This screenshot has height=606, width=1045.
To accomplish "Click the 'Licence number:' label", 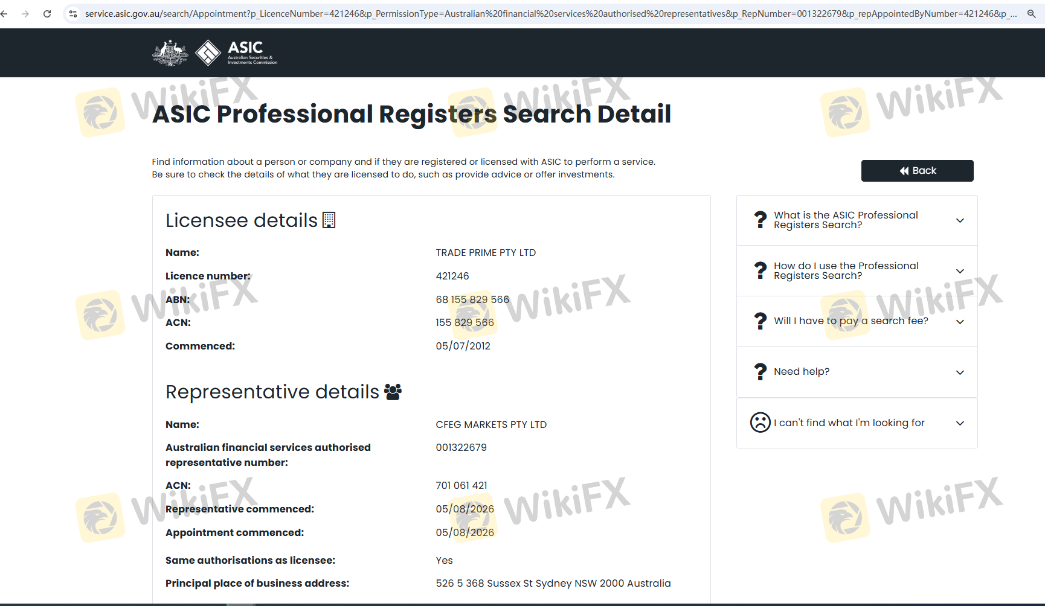I will click(x=208, y=276).
